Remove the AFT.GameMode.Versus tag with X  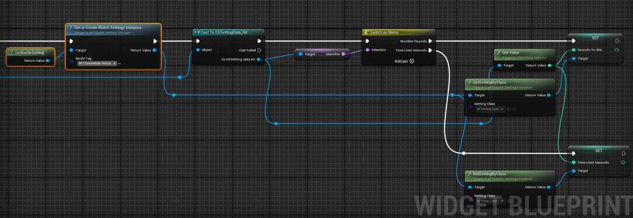(x=115, y=63)
